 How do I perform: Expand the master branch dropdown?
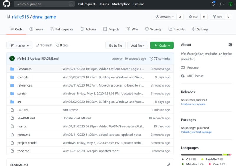19,45
